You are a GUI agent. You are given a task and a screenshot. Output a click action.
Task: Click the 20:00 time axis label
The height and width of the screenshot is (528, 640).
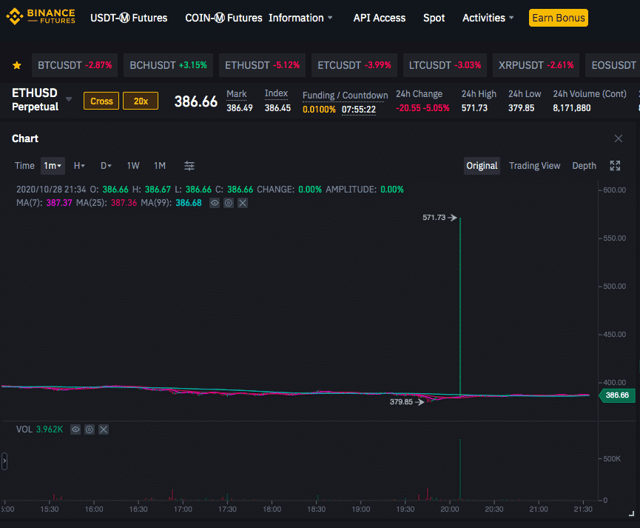click(x=449, y=509)
